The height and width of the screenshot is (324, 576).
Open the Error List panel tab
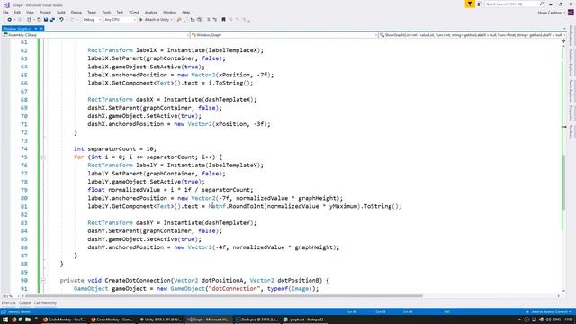[8, 303]
